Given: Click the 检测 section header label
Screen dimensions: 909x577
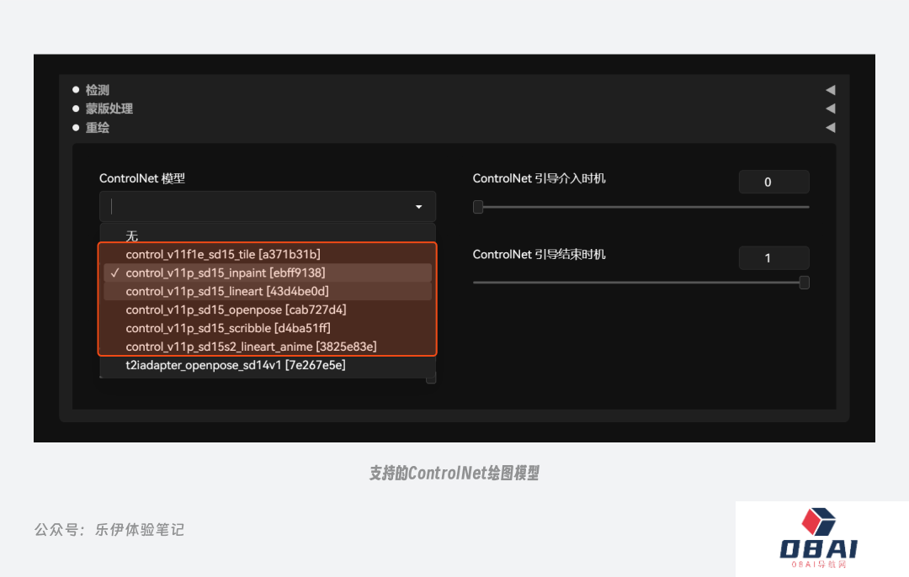Looking at the screenshot, I should coord(97,90).
